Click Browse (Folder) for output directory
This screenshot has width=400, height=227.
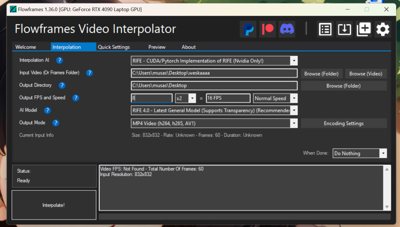click(x=343, y=86)
